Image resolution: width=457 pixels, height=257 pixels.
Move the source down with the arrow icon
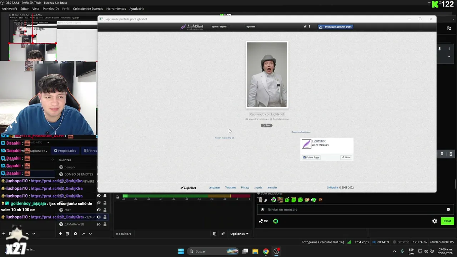point(90,234)
